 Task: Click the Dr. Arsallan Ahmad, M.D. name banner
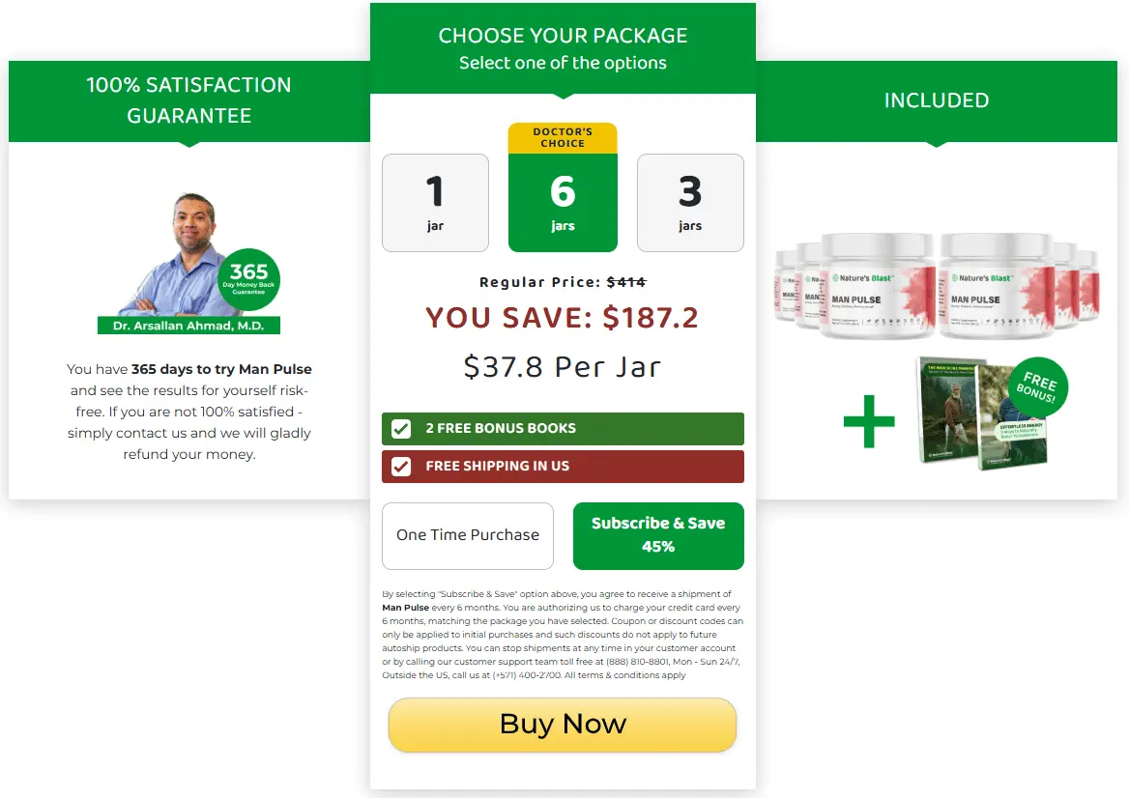coord(188,326)
